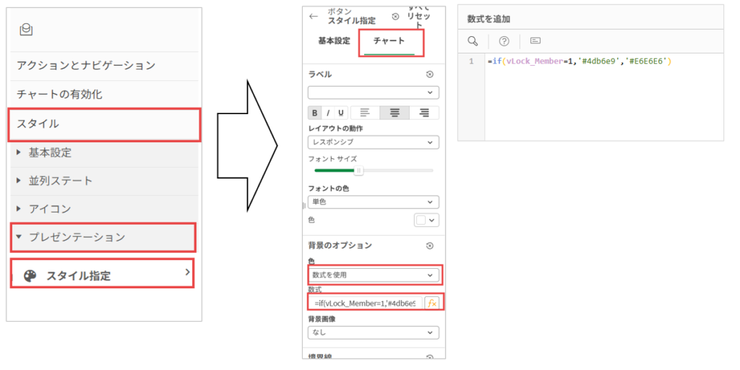Click the 数式 expression input field
Screen dimensions: 740x370
pyautogui.click(x=365, y=303)
